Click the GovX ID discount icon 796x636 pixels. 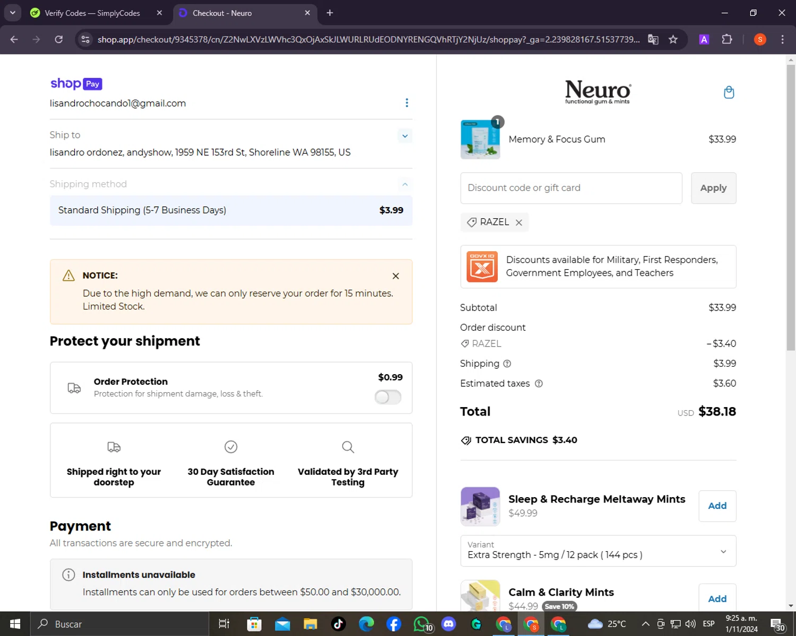click(x=482, y=267)
